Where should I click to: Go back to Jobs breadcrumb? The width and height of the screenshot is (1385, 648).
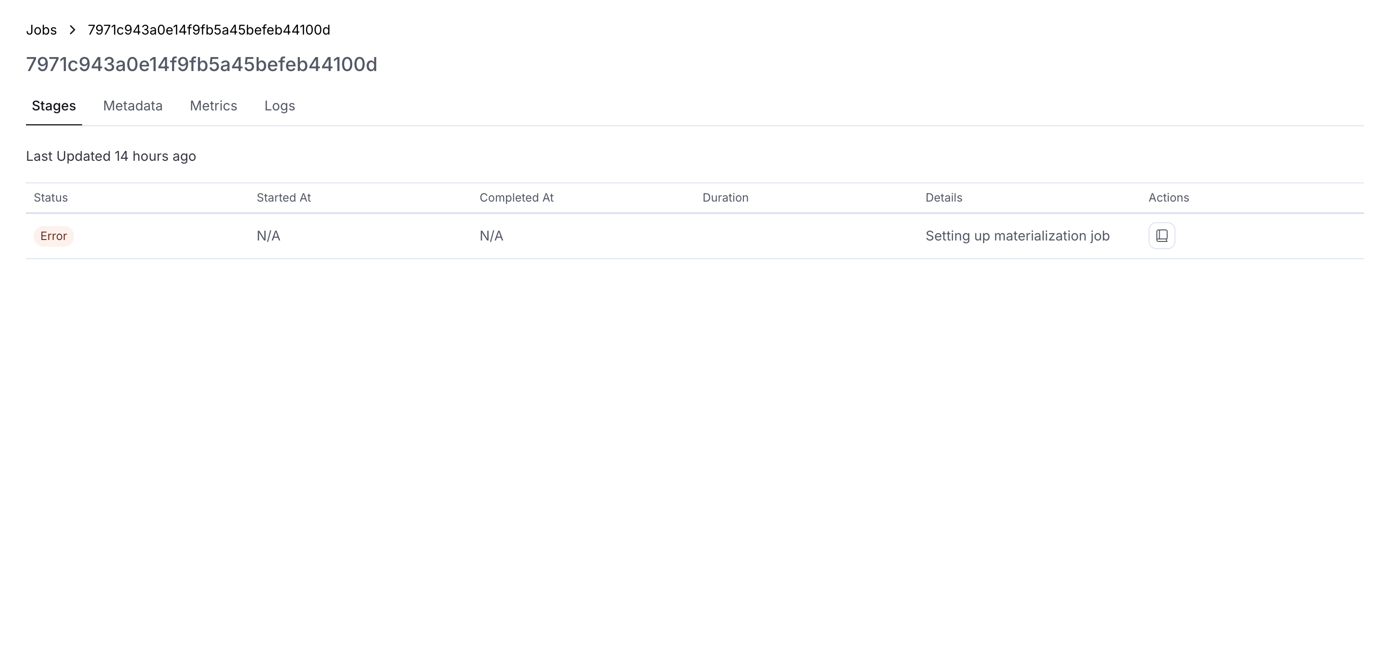[41, 30]
